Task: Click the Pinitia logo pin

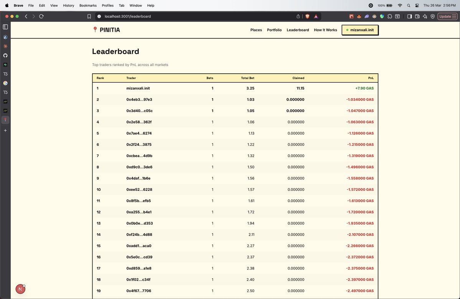Action: (95, 30)
